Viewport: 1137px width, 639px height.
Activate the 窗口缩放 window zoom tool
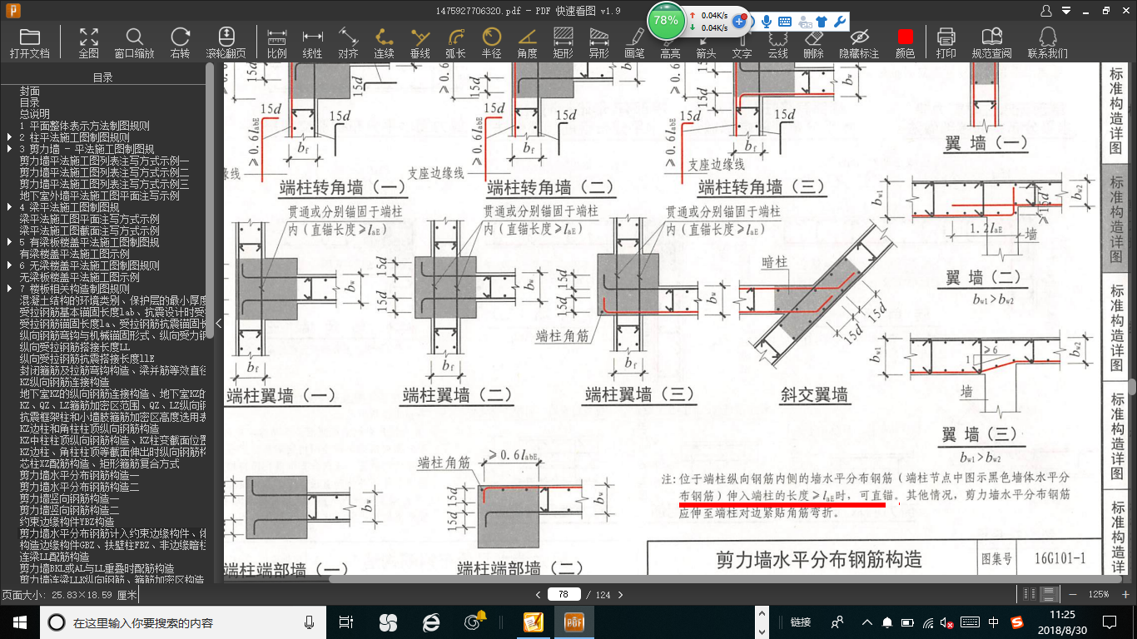pyautogui.click(x=134, y=42)
